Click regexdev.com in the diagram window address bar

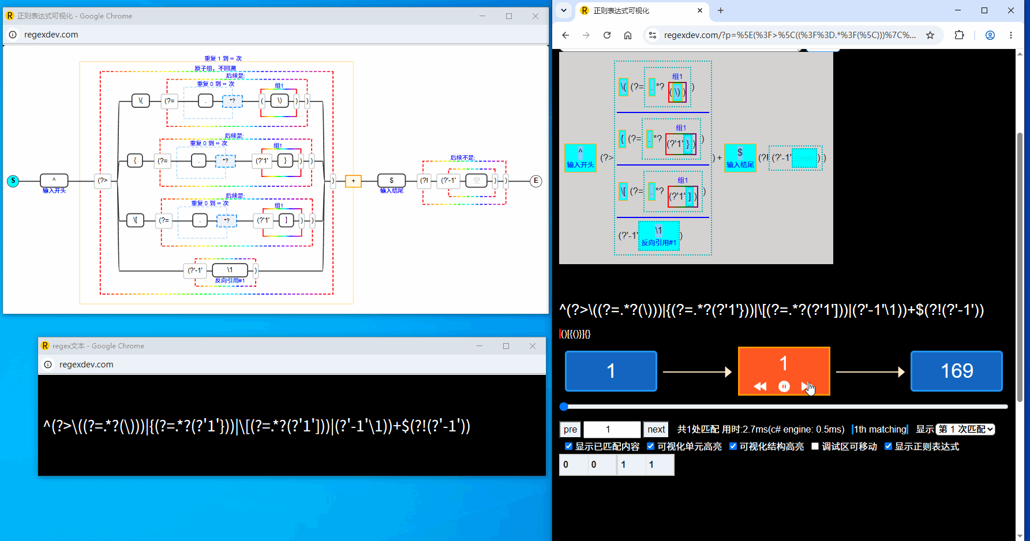tap(51, 35)
